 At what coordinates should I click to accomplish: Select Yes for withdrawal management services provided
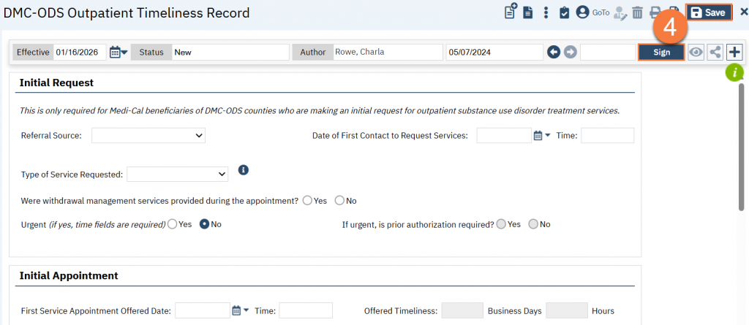tap(307, 200)
